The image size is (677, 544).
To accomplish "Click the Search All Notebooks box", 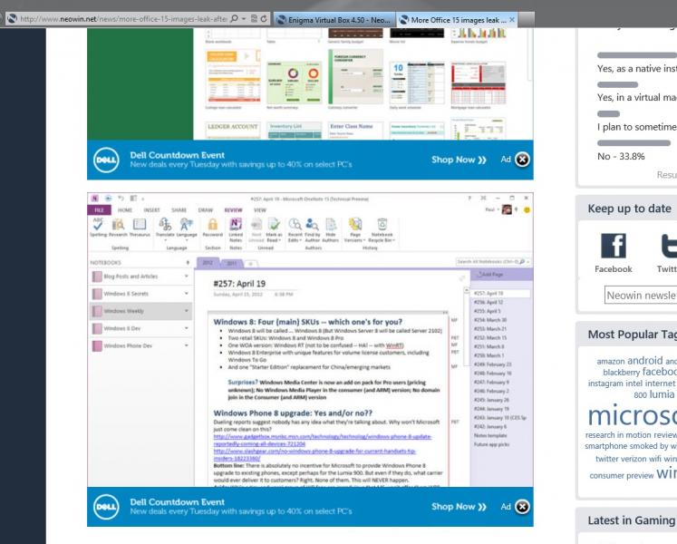I will 493,261.
